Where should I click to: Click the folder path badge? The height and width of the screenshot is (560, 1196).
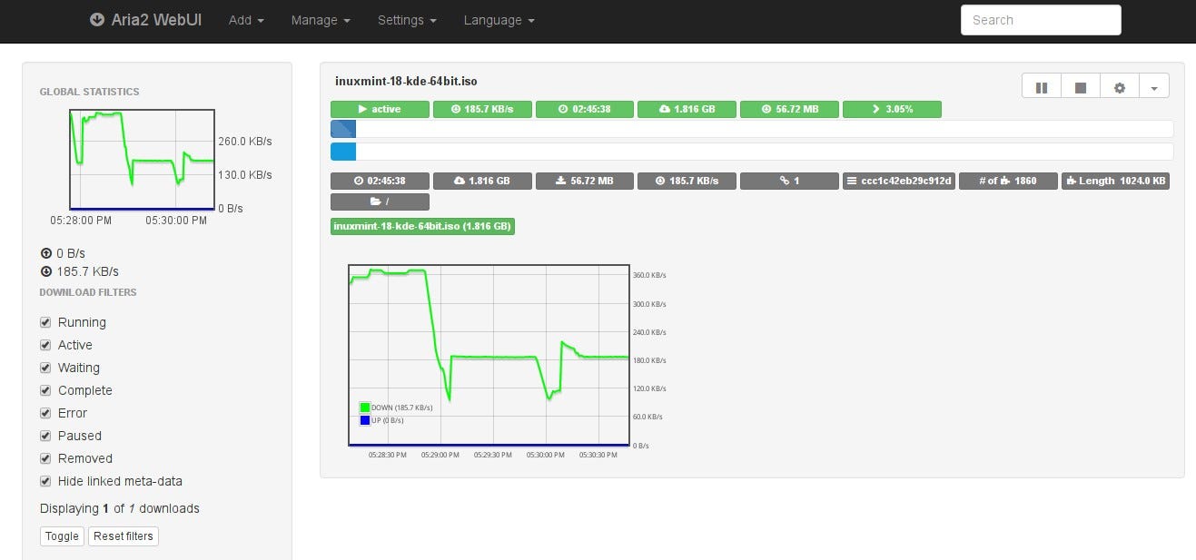coord(380,201)
